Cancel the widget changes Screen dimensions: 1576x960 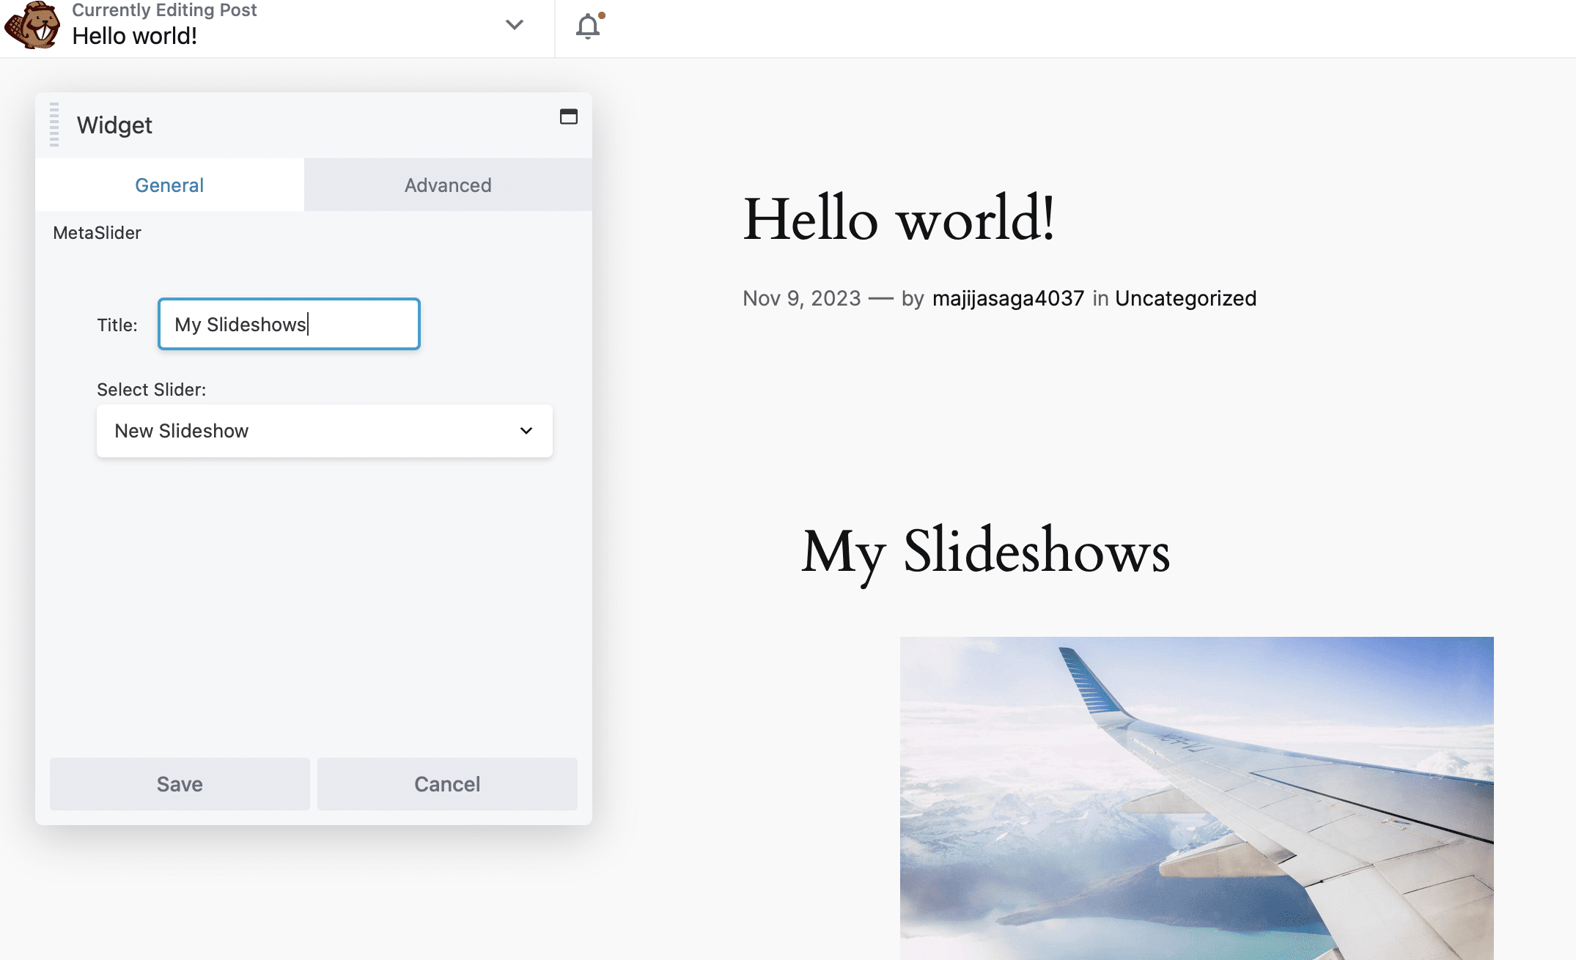pos(447,784)
